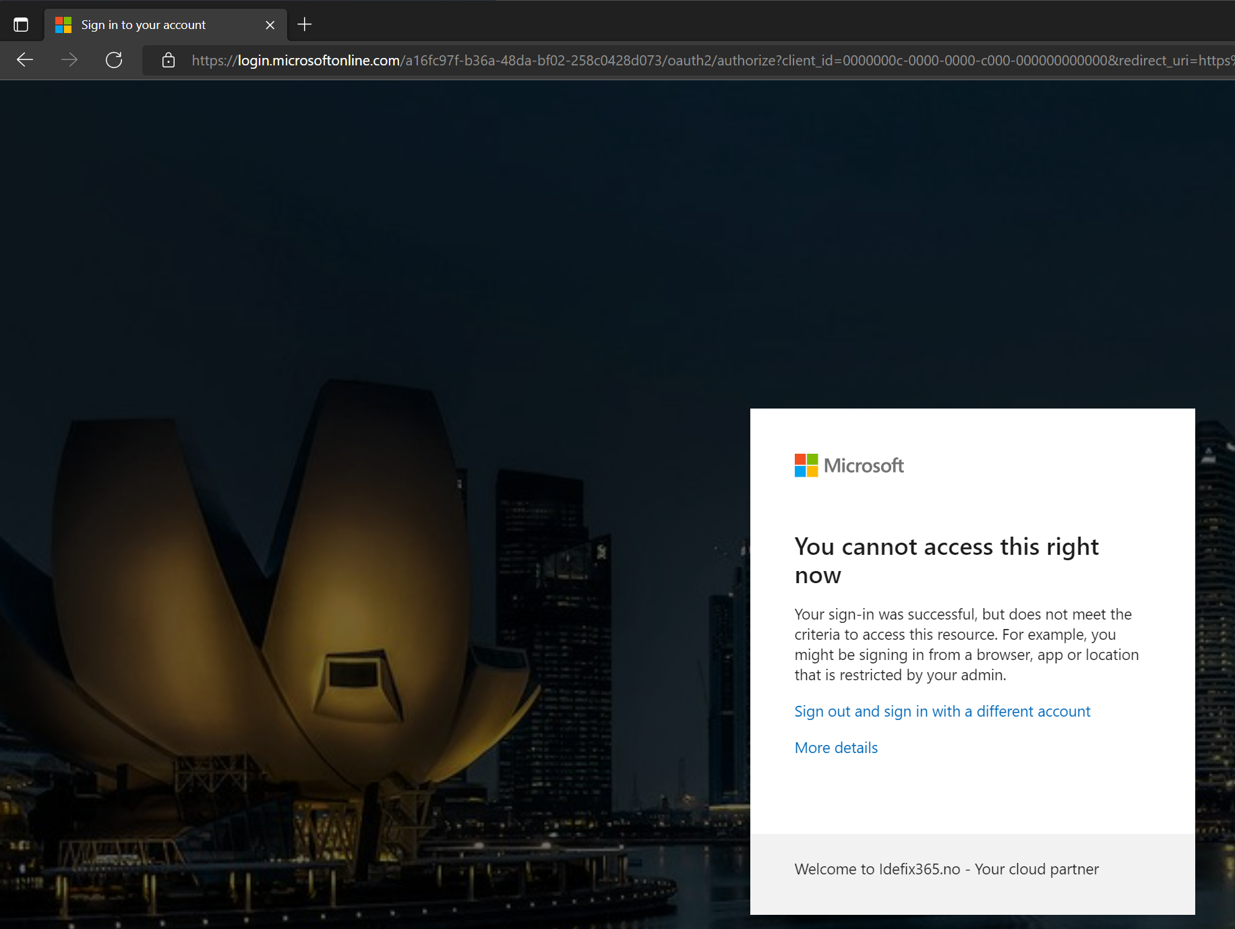Click the browser forward arrow
The image size is (1235, 929).
(x=69, y=60)
